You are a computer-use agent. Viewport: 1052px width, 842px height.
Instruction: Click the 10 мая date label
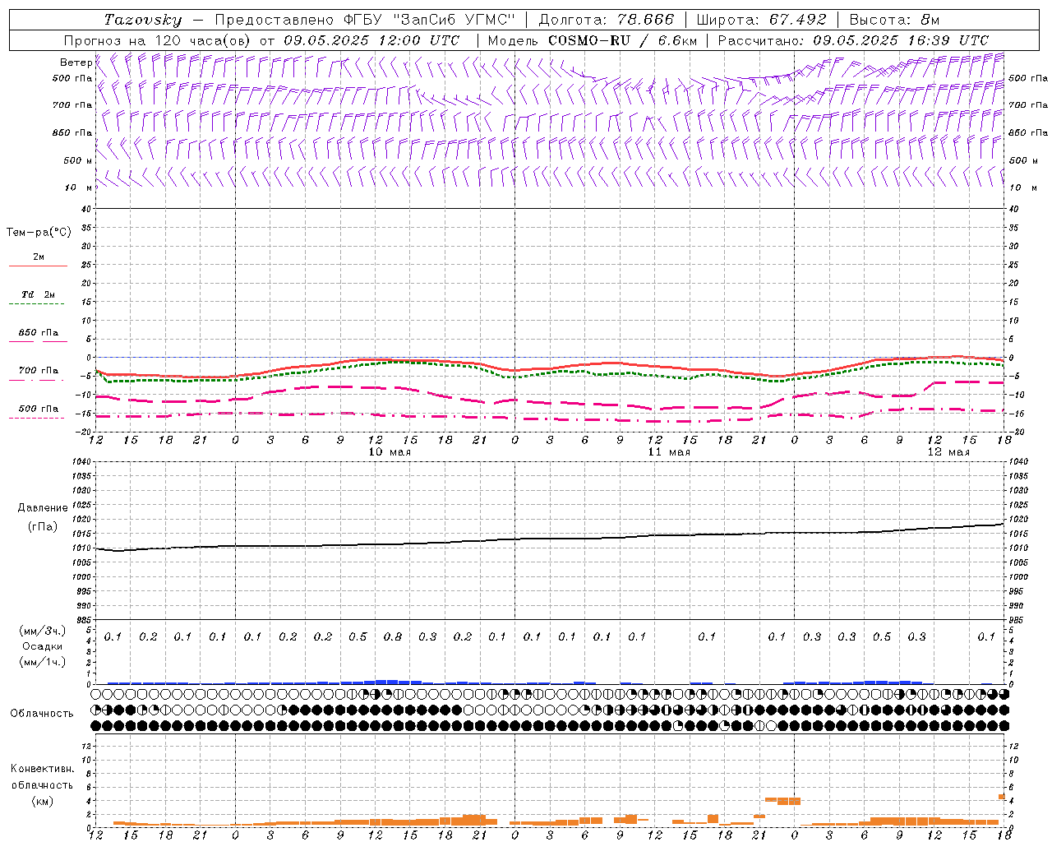(x=390, y=452)
